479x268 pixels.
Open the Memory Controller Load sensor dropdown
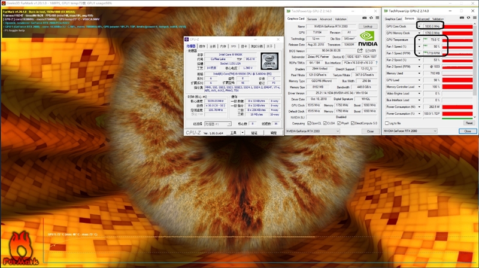pos(419,87)
